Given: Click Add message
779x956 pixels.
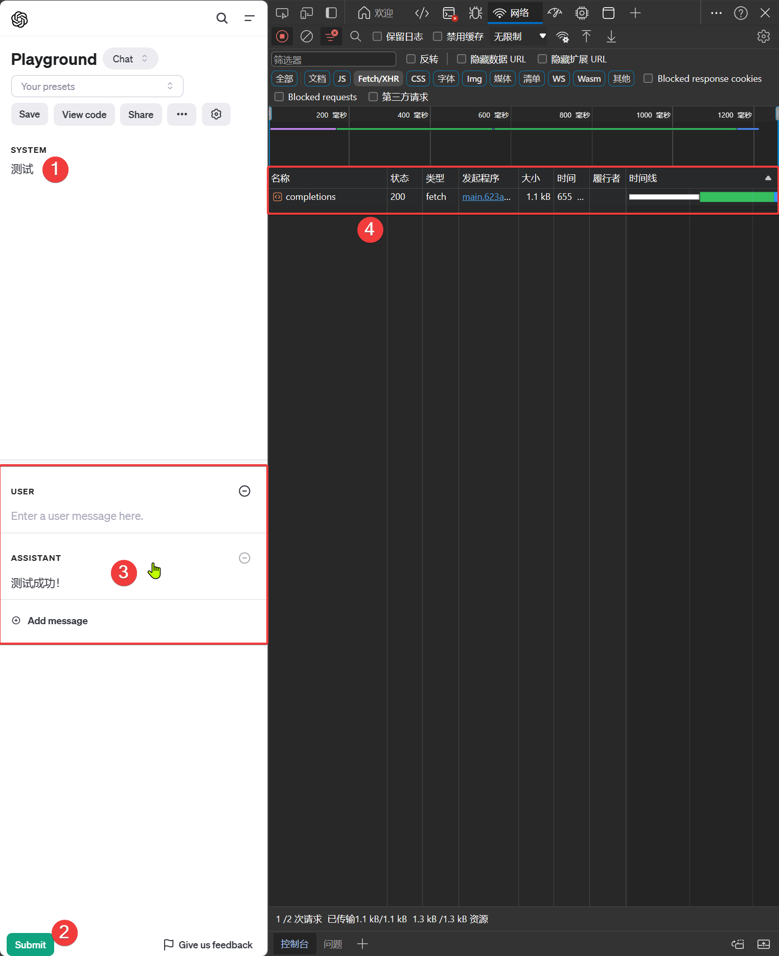Looking at the screenshot, I should point(50,621).
